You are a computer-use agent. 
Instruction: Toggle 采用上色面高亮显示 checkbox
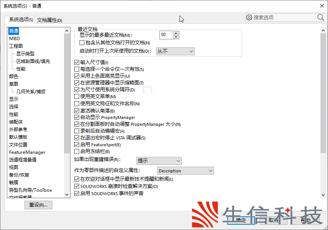pos(77,76)
